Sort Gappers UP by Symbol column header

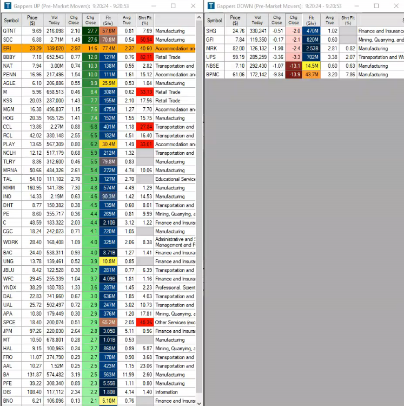tap(11, 20)
